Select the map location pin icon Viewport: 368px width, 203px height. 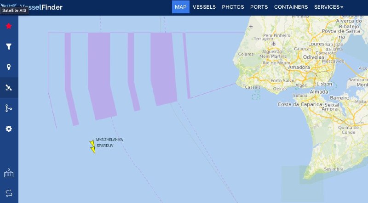9,67
